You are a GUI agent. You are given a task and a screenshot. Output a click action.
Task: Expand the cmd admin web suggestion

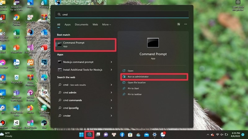click(x=111, y=92)
